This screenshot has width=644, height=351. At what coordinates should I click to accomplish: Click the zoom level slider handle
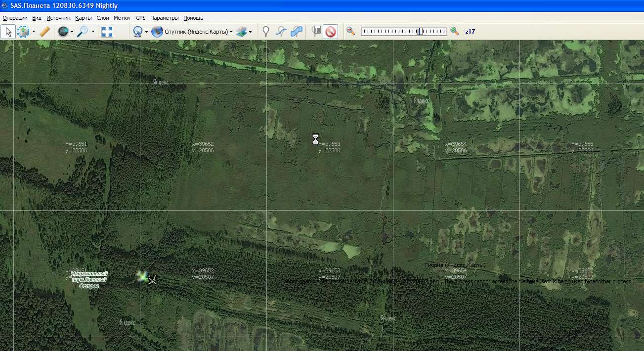click(x=419, y=31)
